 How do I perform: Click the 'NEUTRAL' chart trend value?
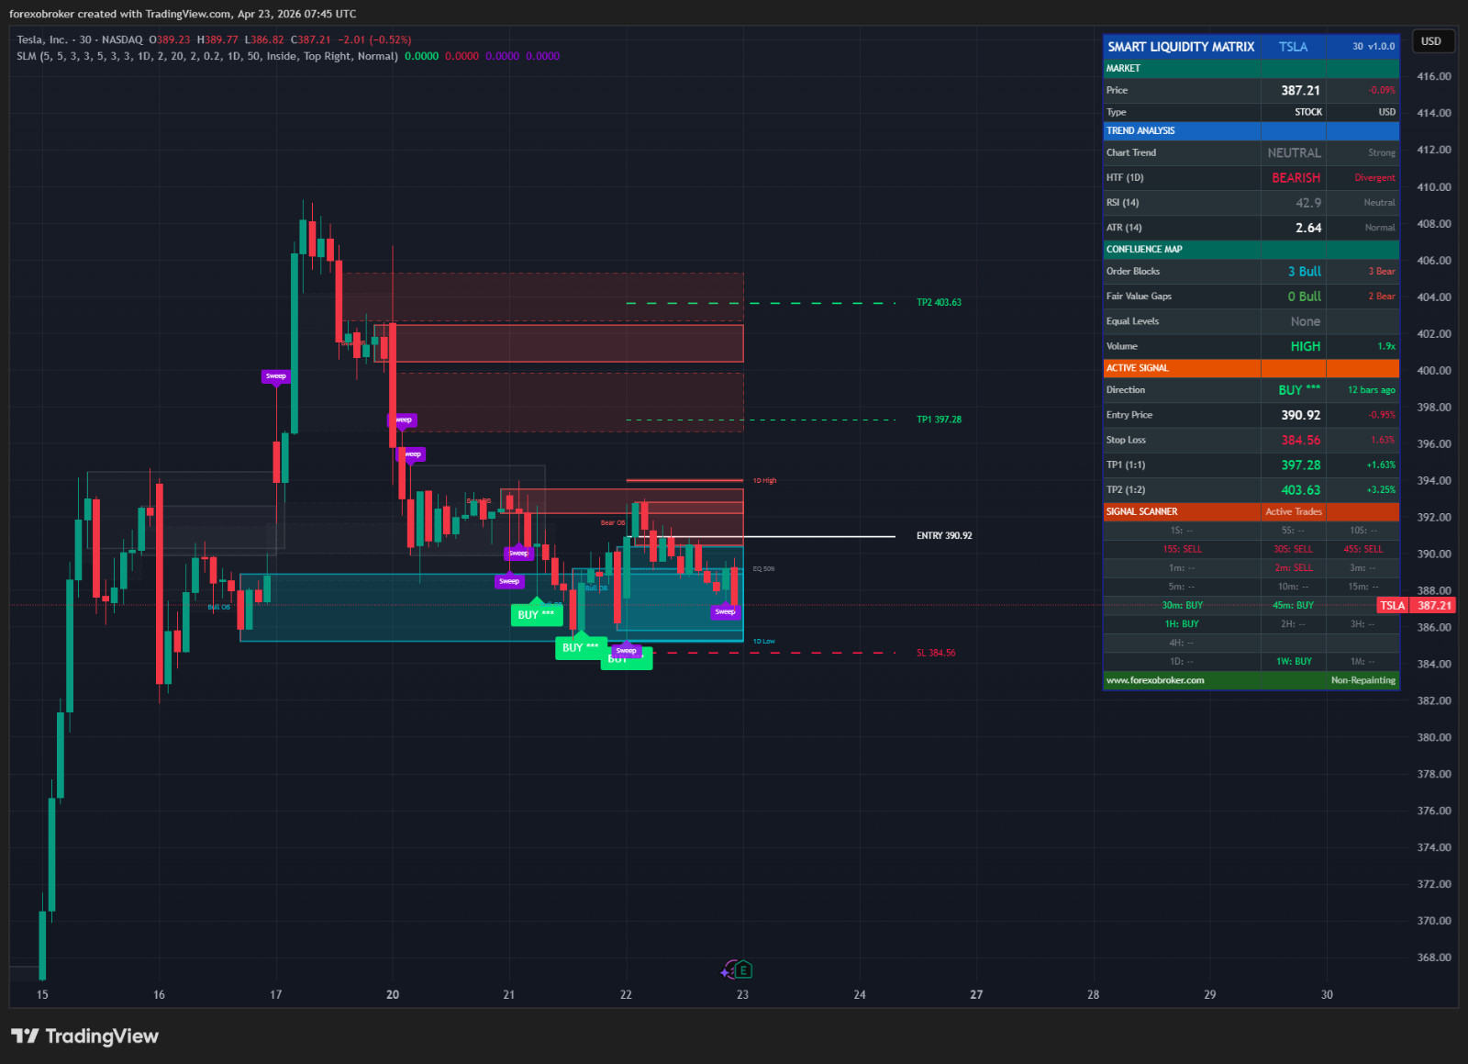click(1294, 153)
